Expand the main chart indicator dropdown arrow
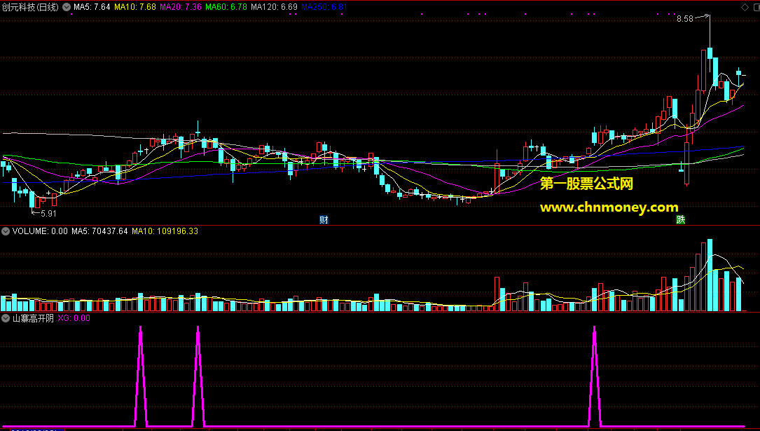The height and width of the screenshot is (431, 760). click(x=67, y=7)
